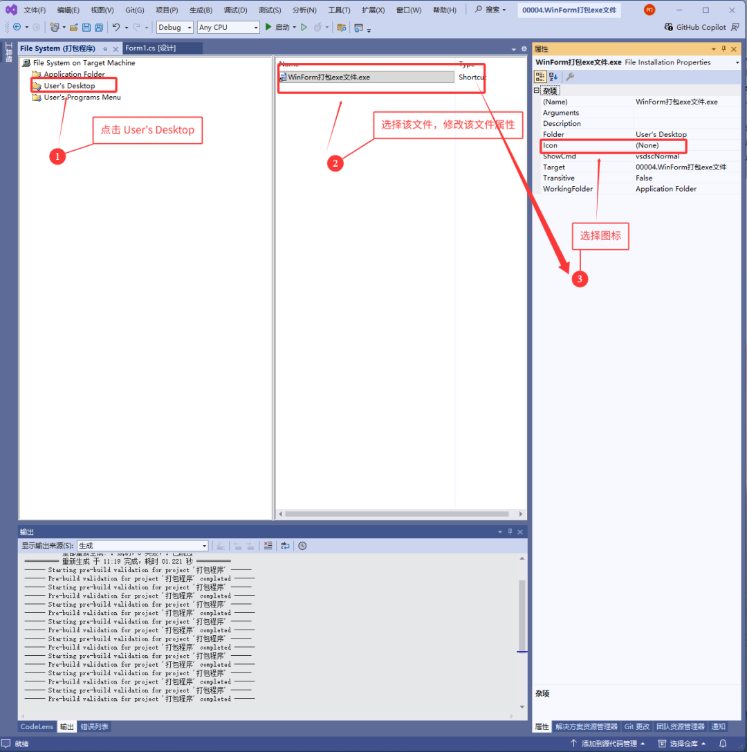Open the 工具(T) menu
Screen dimensions: 747x752
[x=339, y=10]
